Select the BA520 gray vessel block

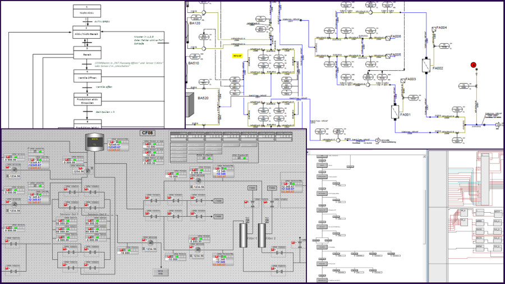(x=190, y=105)
